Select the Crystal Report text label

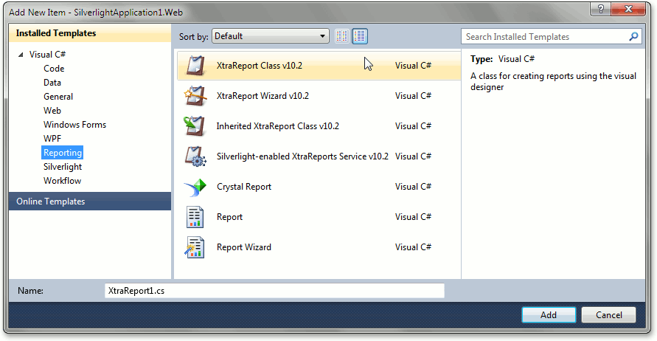244,187
